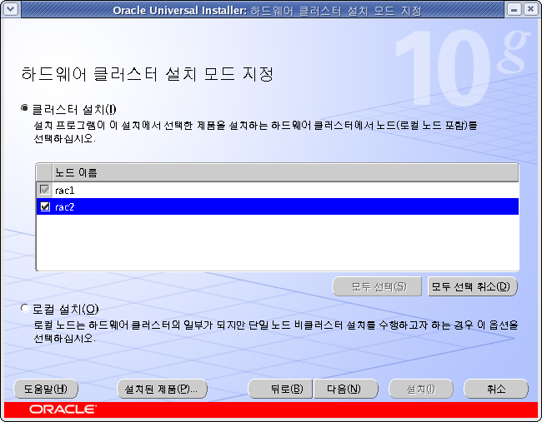Cancel installer with 취소 button

coord(496,389)
